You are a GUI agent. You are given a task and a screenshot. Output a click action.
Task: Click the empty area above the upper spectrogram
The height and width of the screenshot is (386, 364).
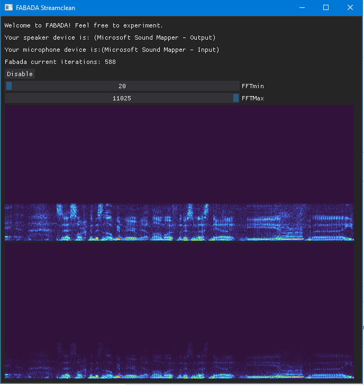tap(179, 153)
